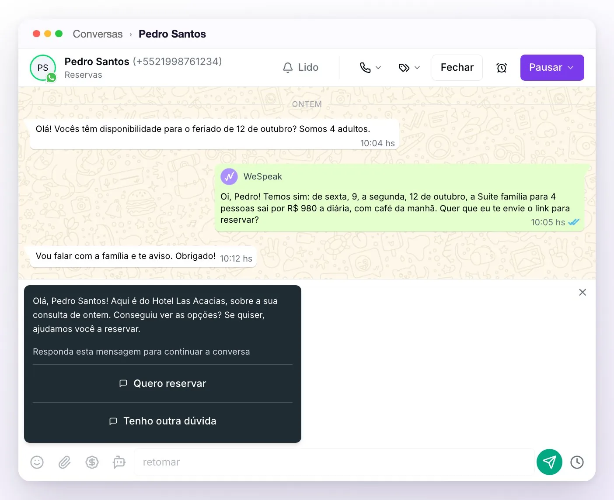Open the phone call dropdown
The height and width of the screenshot is (500, 614).
(x=370, y=68)
